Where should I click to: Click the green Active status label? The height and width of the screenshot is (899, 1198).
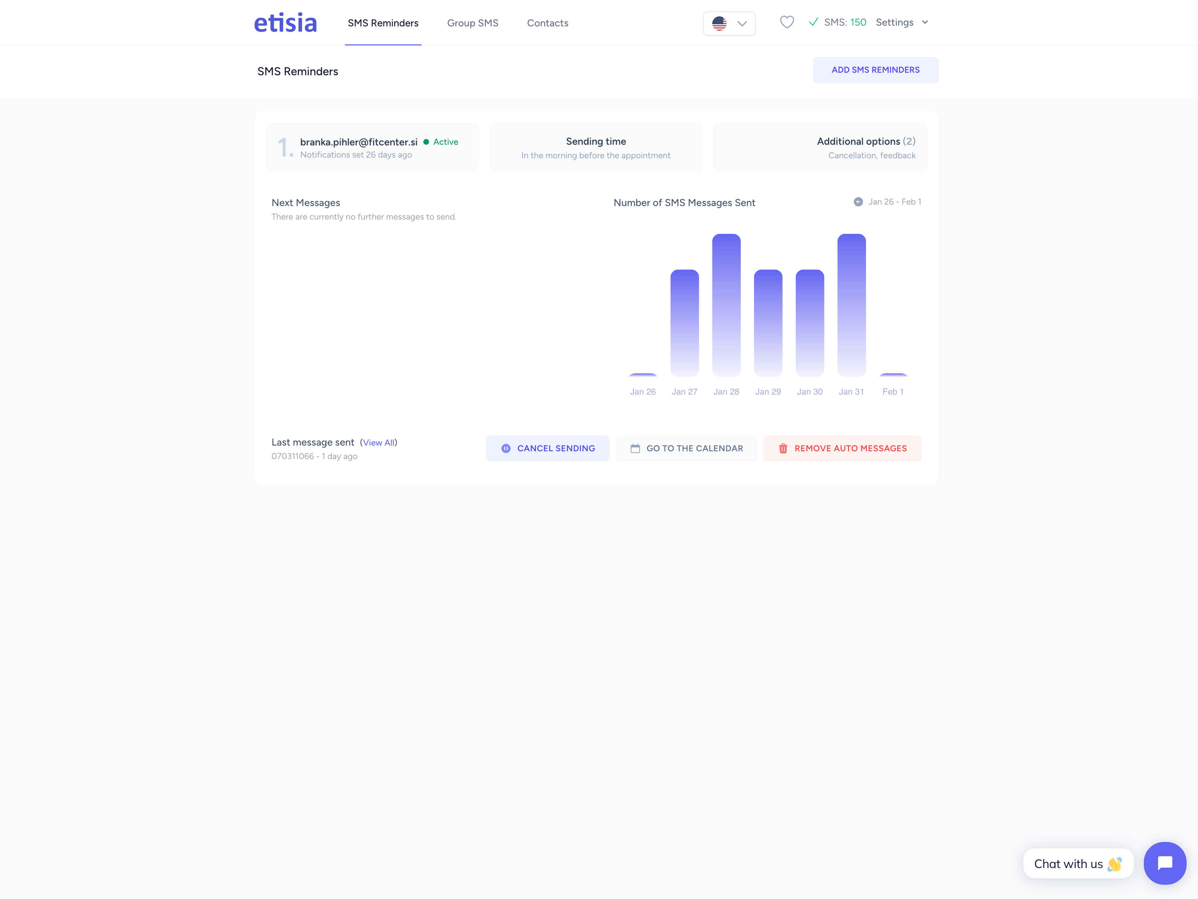445,142
